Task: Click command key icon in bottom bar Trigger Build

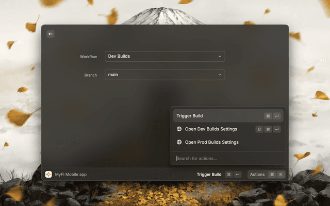Action: pyautogui.click(x=228, y=174)
